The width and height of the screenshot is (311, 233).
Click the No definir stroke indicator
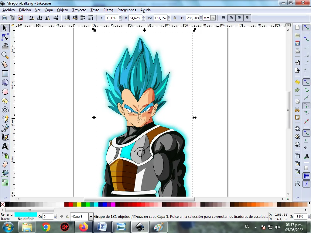pos(26,219)
